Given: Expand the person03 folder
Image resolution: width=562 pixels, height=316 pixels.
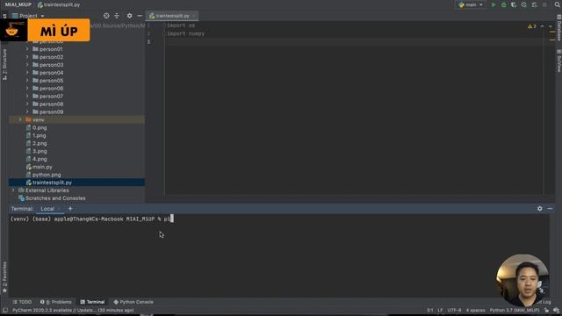Looking at the screenshot, I should click(27, 65).
